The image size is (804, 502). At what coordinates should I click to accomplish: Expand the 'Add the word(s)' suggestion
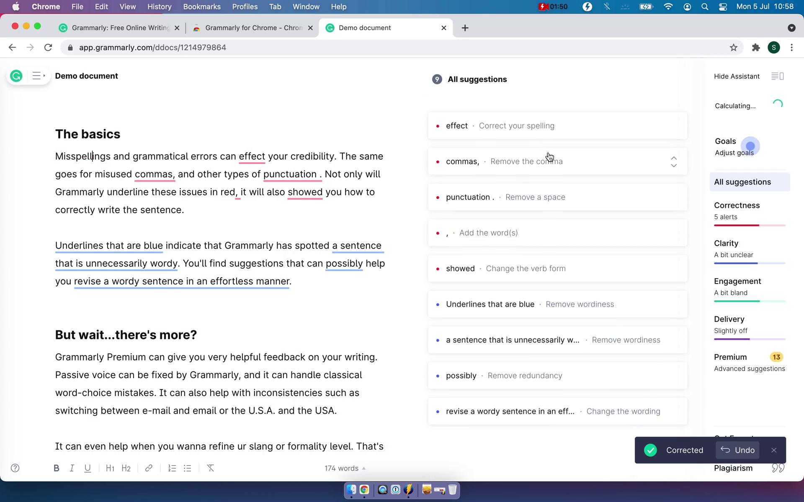pos(557,233)
